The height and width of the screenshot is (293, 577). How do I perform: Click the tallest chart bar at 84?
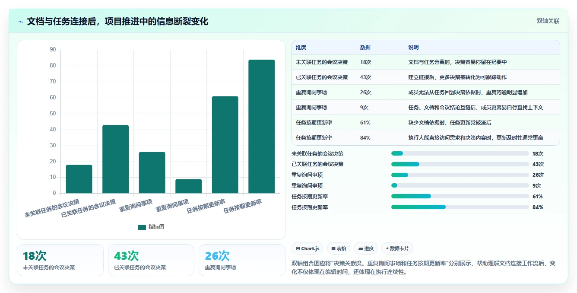click(261, 127)
